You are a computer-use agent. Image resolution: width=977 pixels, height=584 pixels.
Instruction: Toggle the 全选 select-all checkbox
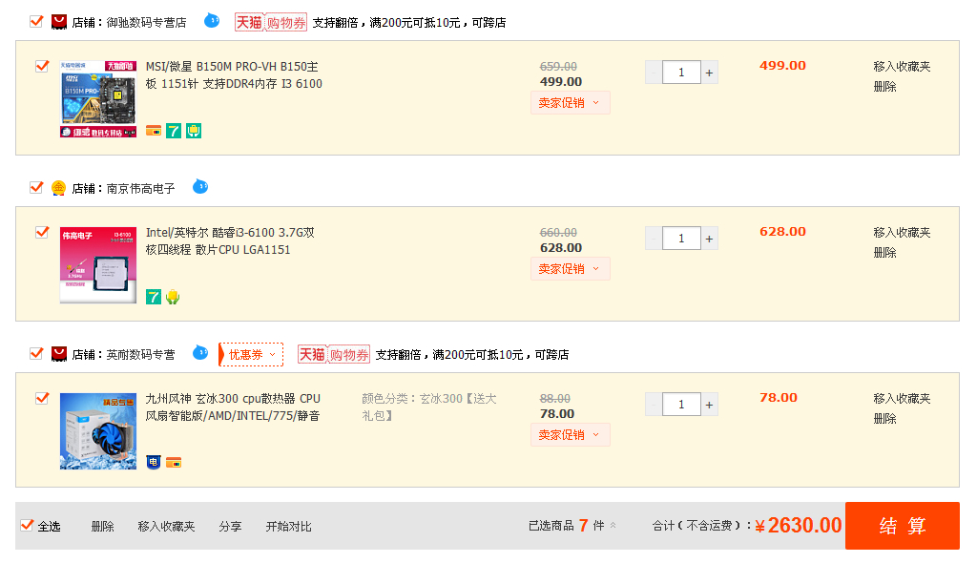click(x=27, y=526)
